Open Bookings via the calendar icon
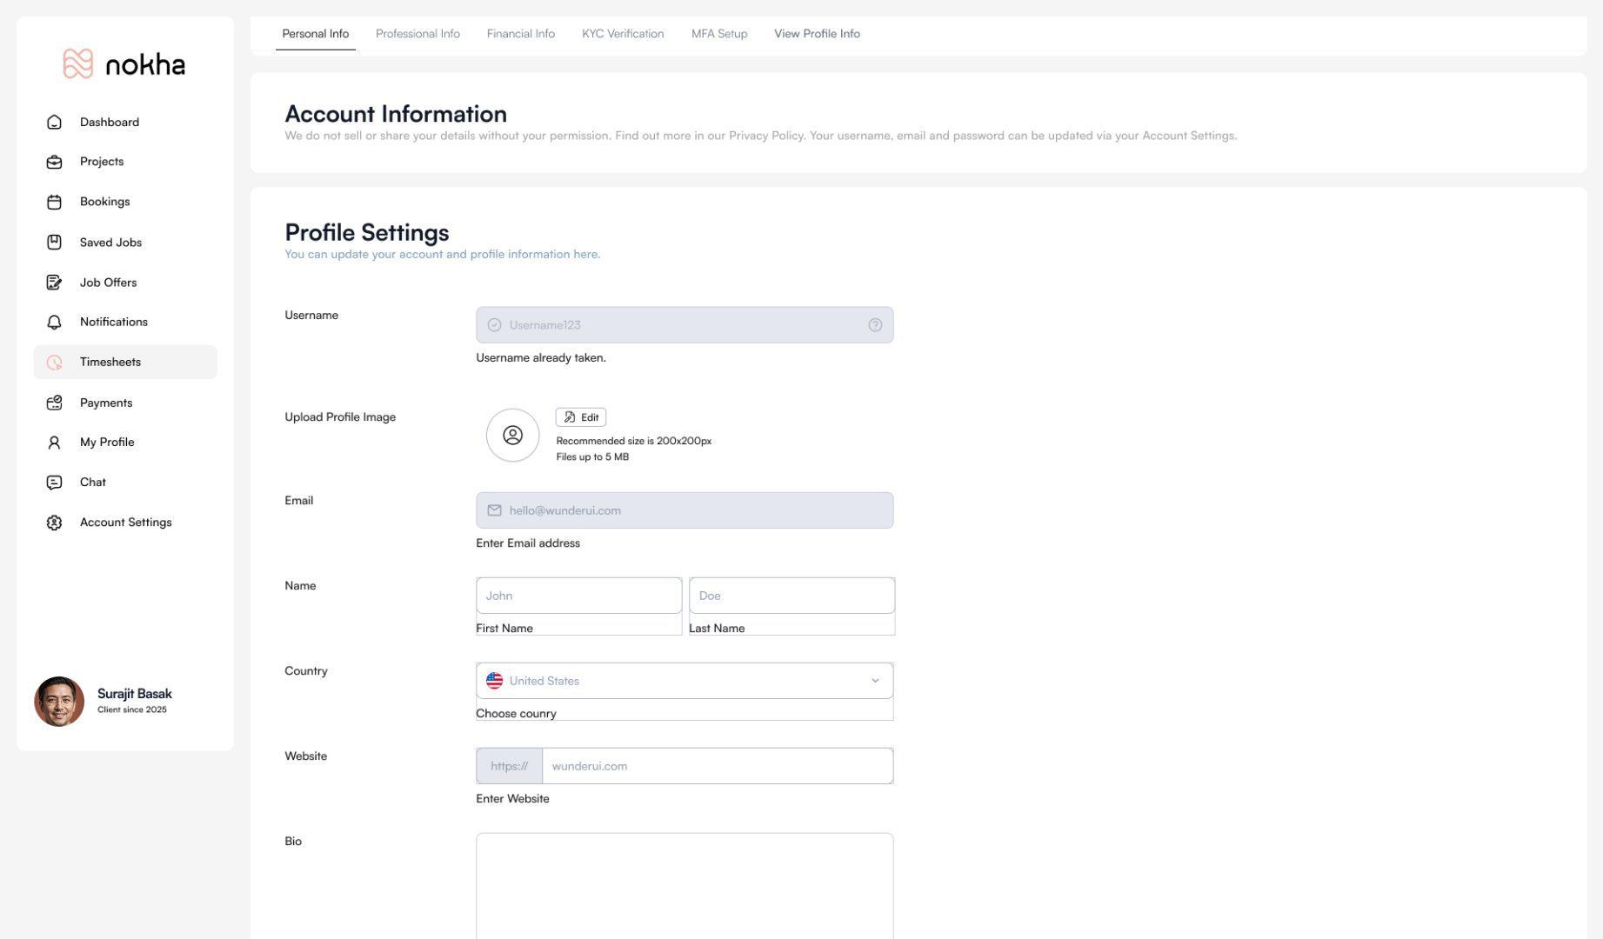Screen dimensions: 1603x939 [x=54, y=201]
